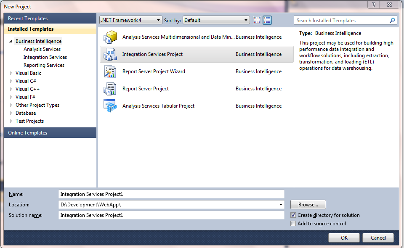The height and width of the screenshot is (248, 404).
Task: Open the Location path dropdown
Action: (x=281, y=205)
